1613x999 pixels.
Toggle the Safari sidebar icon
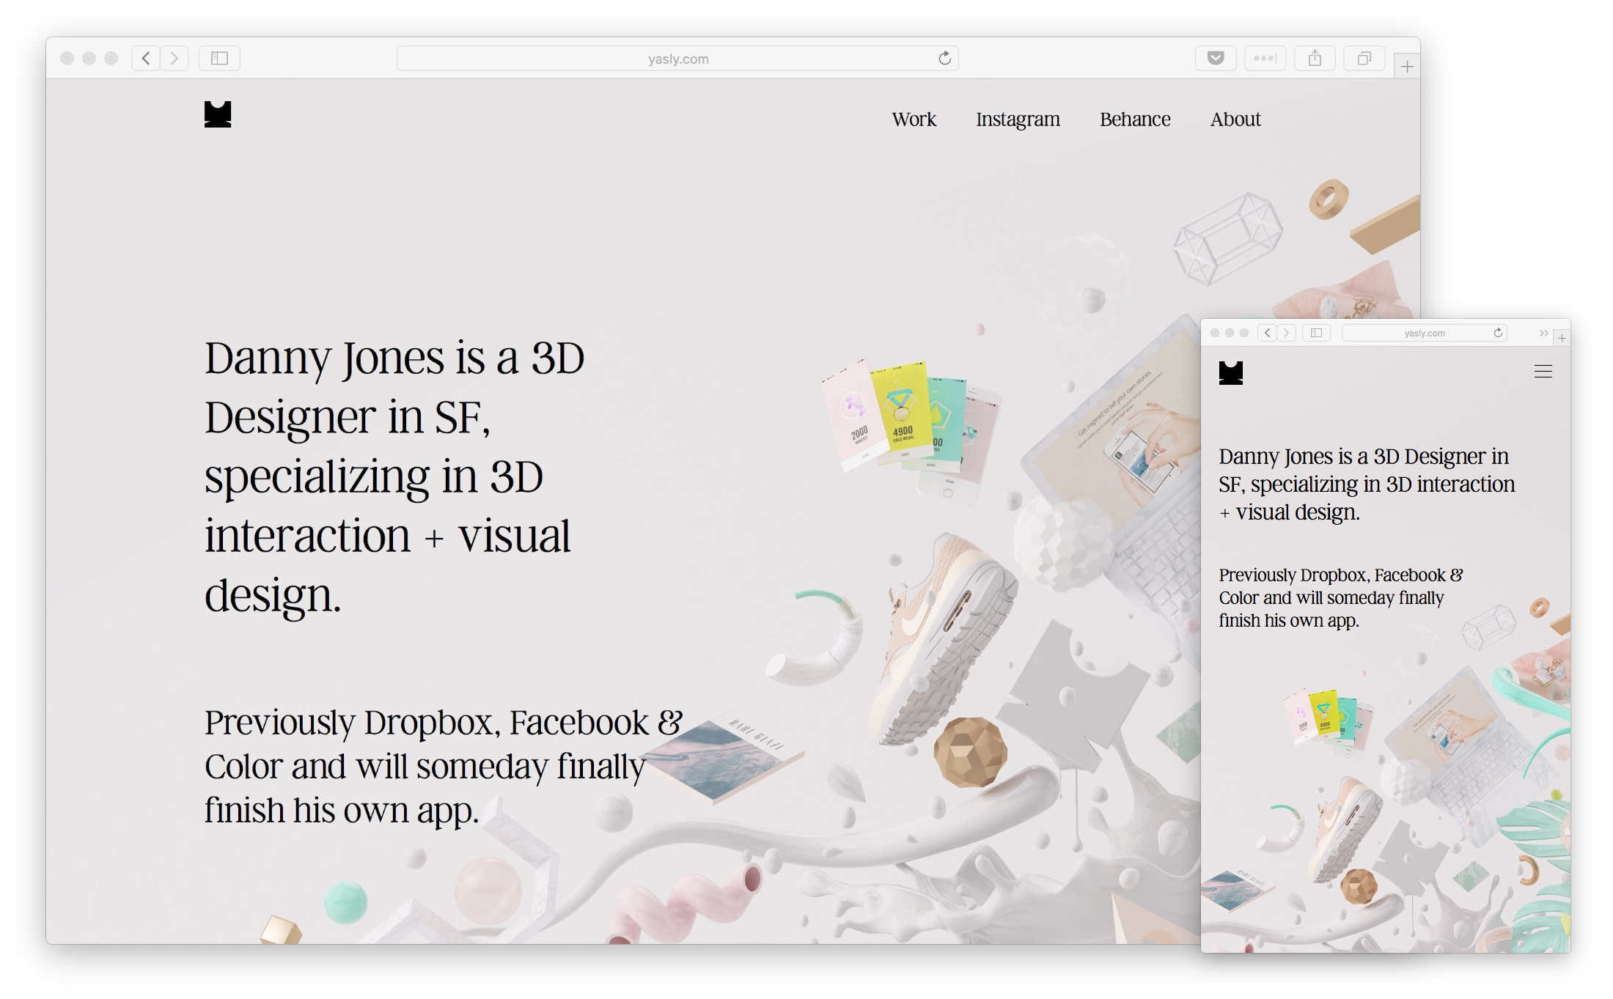(219, 58)
